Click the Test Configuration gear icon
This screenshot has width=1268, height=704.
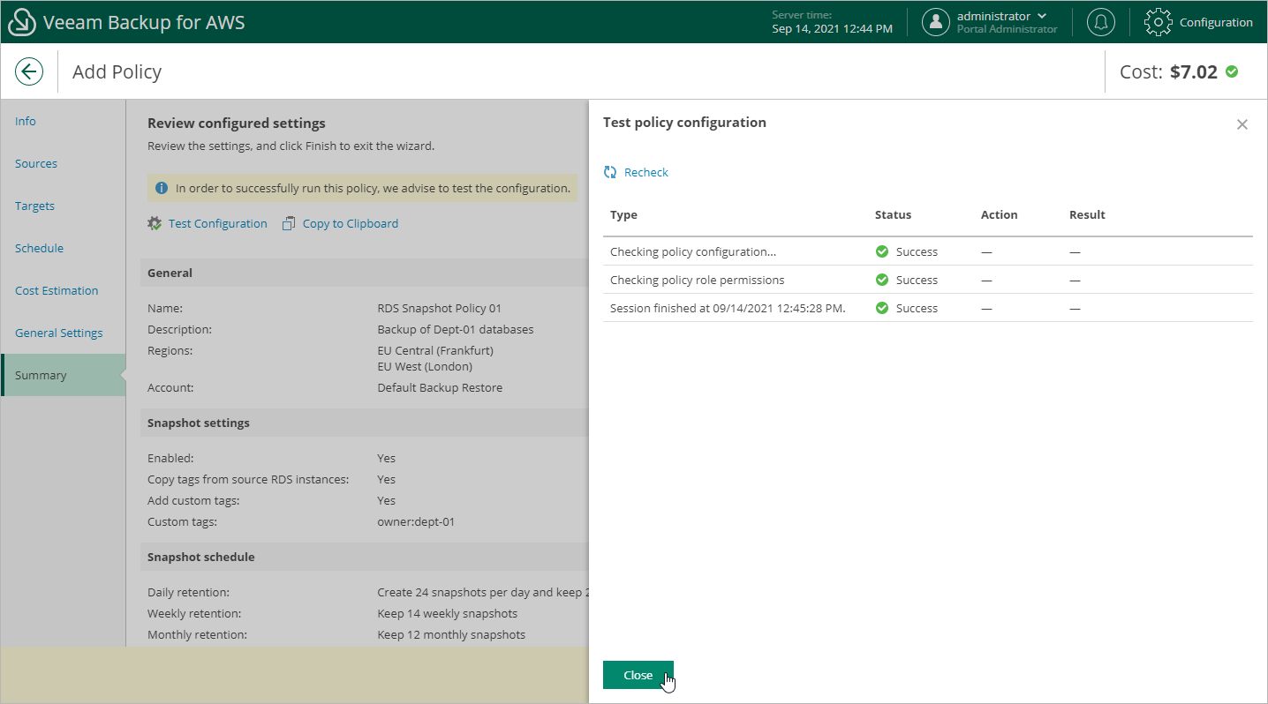[x=155, y=223]
